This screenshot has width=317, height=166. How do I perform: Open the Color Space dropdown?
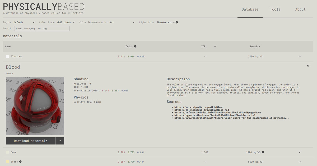[66, 22]
